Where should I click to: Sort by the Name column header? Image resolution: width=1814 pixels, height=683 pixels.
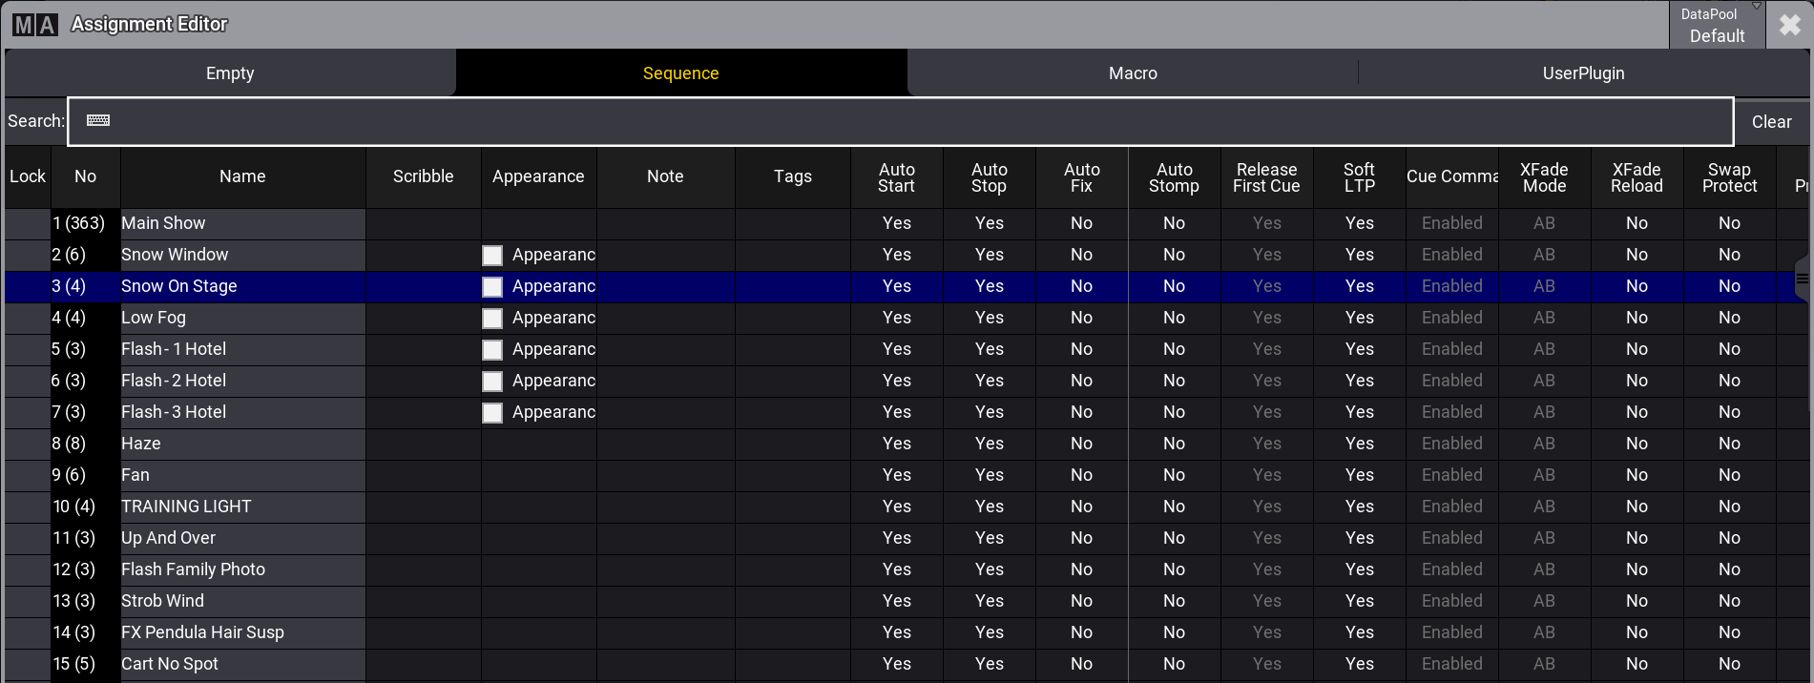[242, 176]
